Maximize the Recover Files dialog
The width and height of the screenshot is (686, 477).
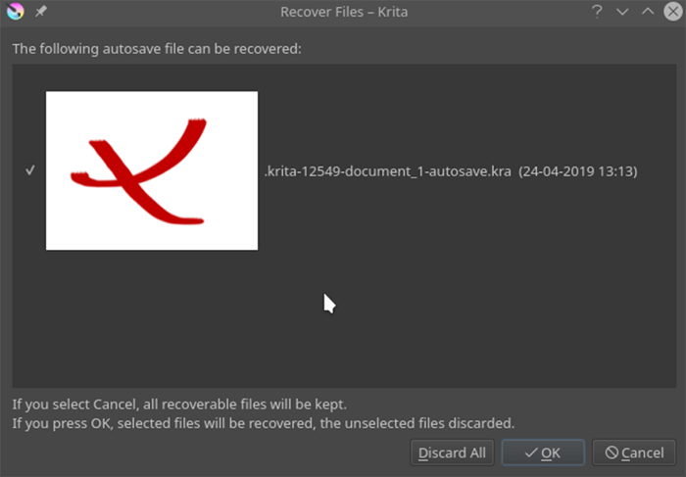pyautogui.click(x=648, y=12)
